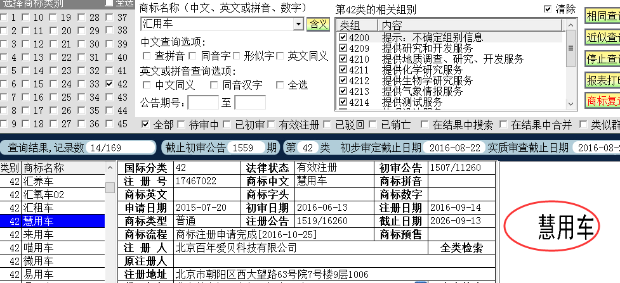Enable class 10 checkbox
The image size is (620, 283).
[x=26, y=17]
